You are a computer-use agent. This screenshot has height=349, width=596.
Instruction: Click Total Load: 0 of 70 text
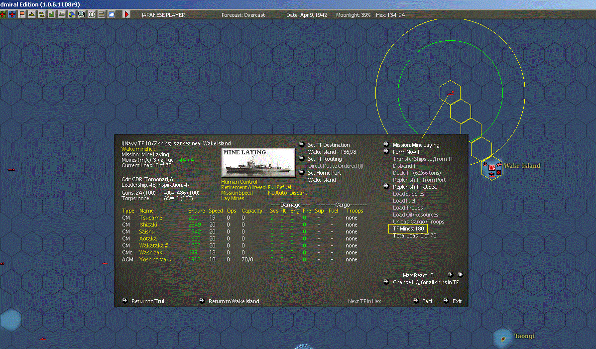pyautogui.click(x=414, y=235)
